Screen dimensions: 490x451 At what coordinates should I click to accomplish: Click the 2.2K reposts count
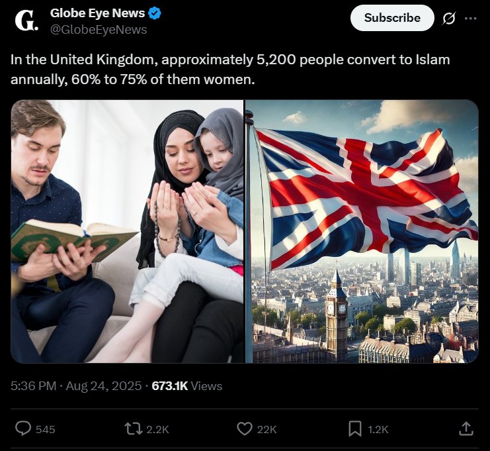point(157,429)
